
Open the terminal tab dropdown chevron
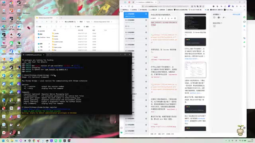pyautogui.click(x=51, y=55)
